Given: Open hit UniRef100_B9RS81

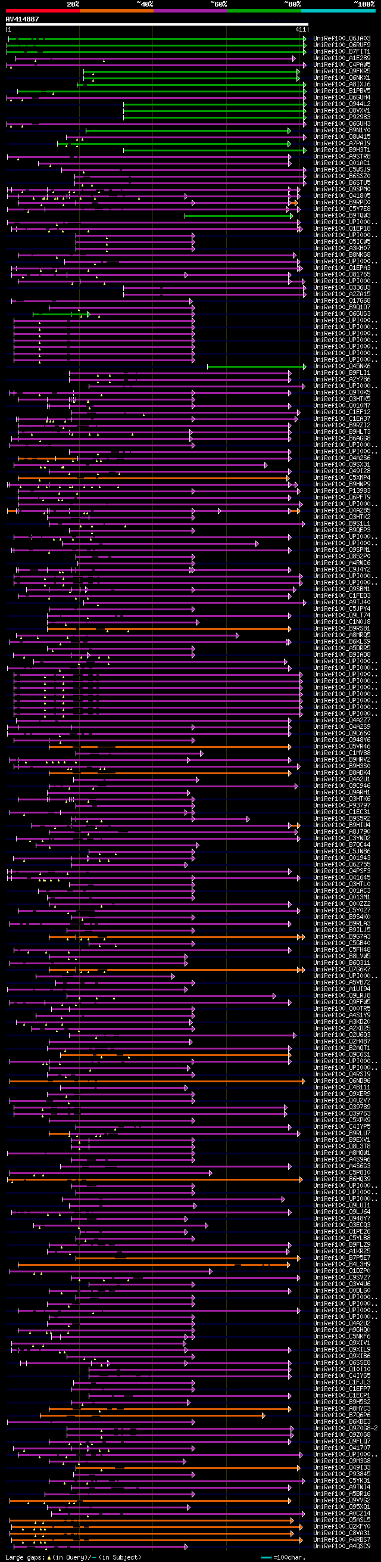Looking at the screenshot, I should click(x=342, y=629).
